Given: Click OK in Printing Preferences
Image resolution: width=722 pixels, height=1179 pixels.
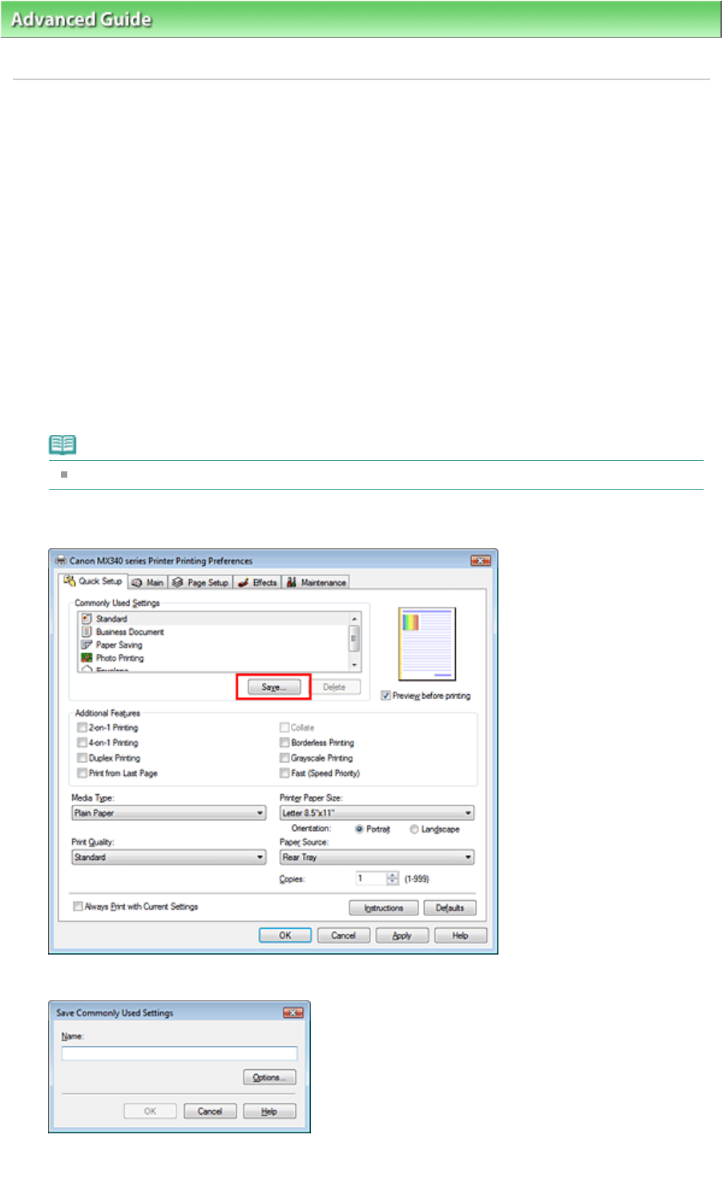Looking at the screenshot, I should [285, 935].
